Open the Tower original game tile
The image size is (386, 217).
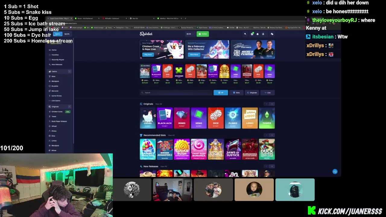click(267, 118)
